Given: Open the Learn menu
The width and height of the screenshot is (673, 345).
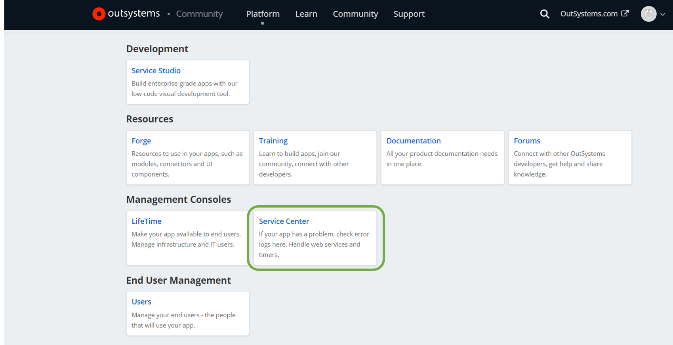Looking at the screenshot, I should pyautogui.click(x=306, y=14).
